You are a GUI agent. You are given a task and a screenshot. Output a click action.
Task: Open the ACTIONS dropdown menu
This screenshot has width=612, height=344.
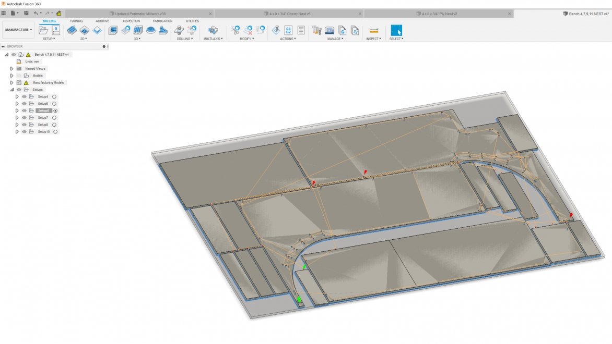(x=288, y=39)
